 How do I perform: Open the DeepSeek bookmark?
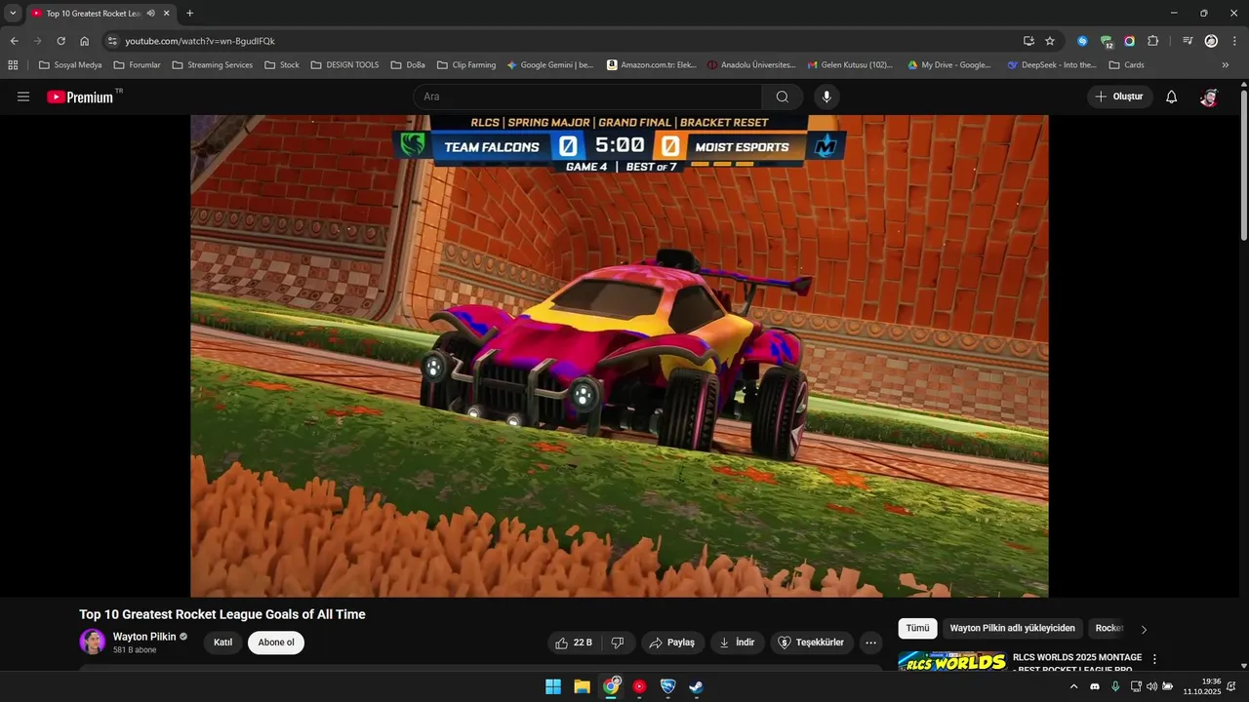[x=1052, y=65]
